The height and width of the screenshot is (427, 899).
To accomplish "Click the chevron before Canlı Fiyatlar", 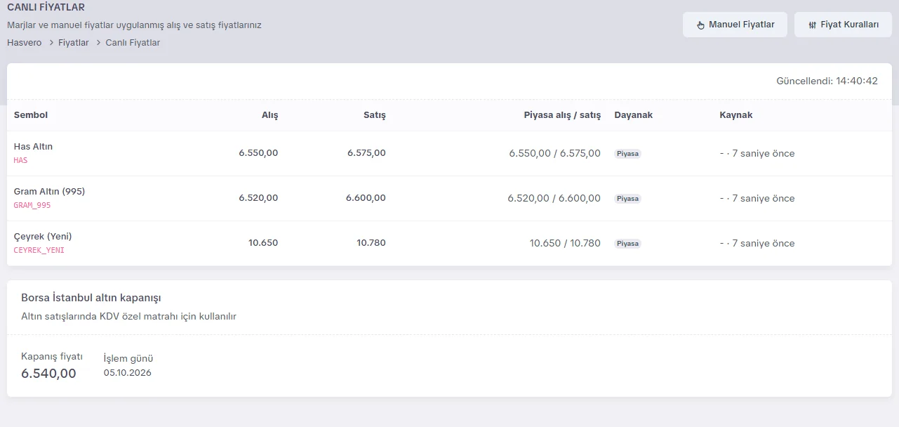I will click(98, 43).
